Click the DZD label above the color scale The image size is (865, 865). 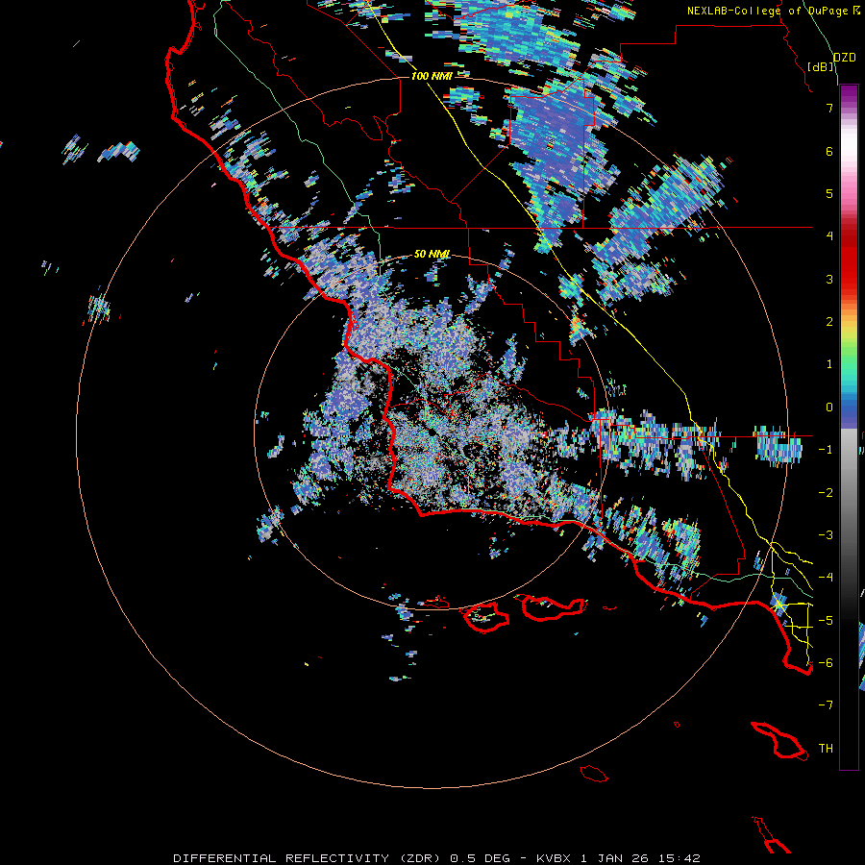(845, 58)
